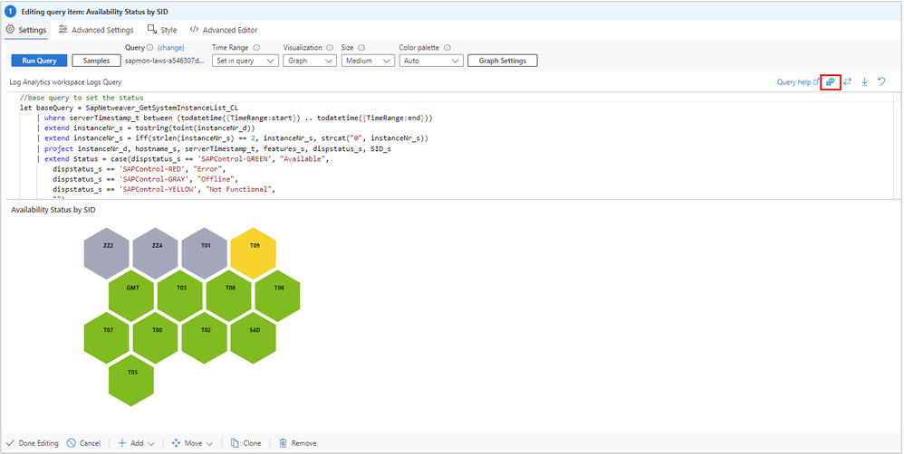Click the 'SAPControl-RED' code line
This screenshot has width=904, height=454.
[x=138, y=168]
